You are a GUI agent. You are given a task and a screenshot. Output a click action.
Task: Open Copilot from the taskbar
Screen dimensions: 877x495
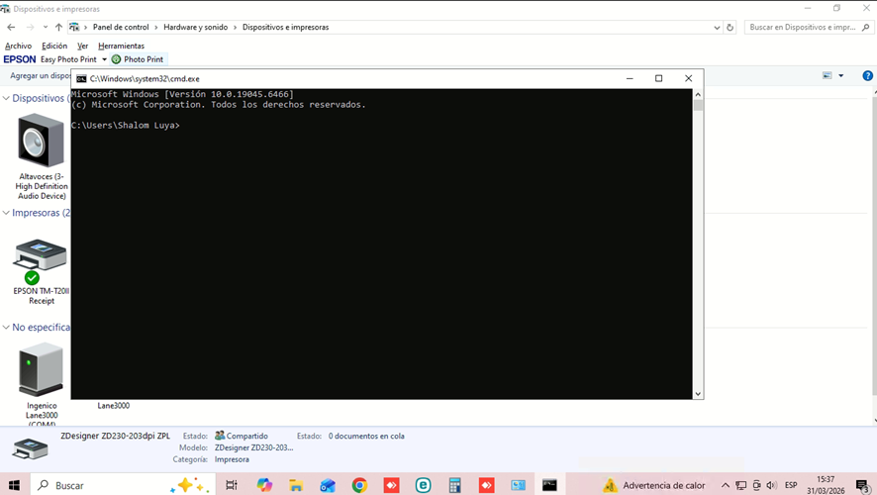pos(264,485)
